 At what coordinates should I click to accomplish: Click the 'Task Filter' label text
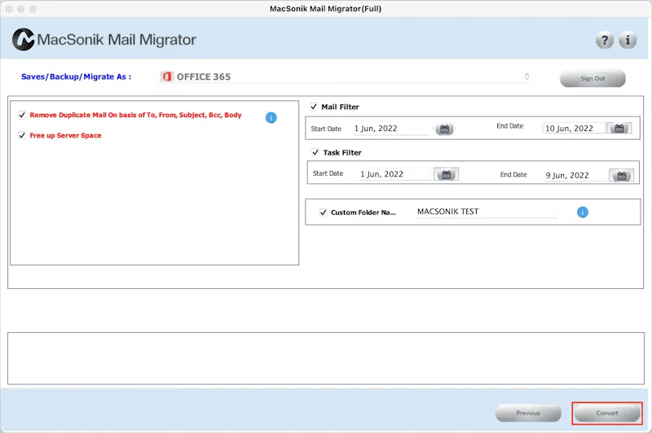pos(342,152)
